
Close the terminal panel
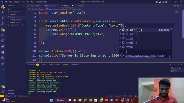pos(181,65)
